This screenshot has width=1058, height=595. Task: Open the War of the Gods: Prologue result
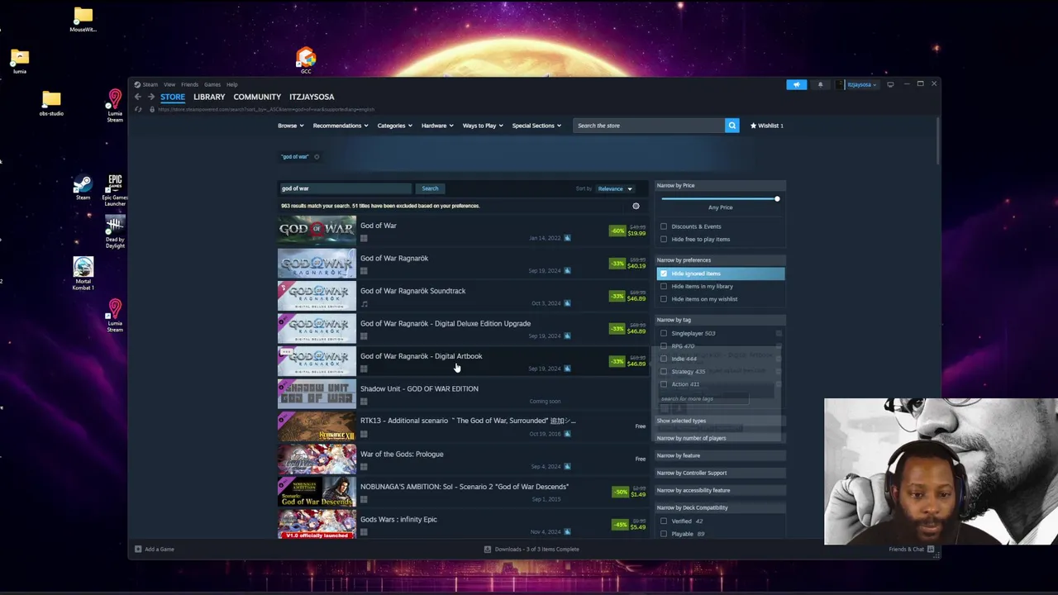coord(463,459)
